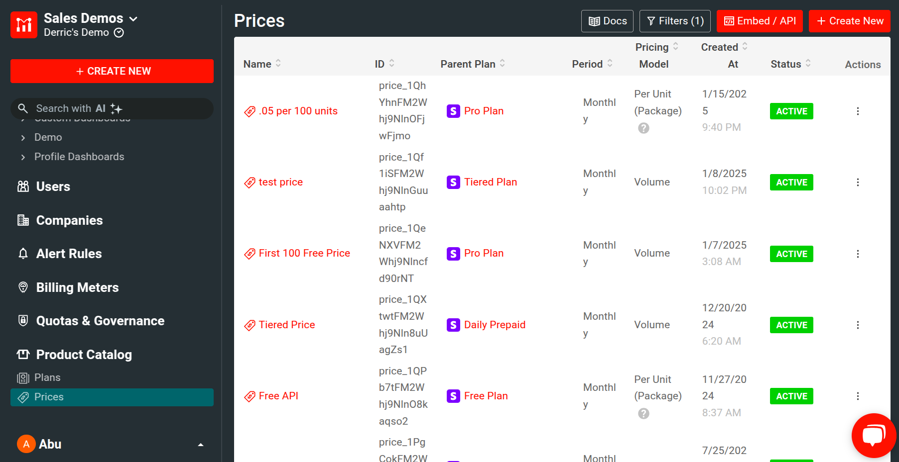The image size is (899, 462).
Task: Click the purple S icon next to Pro Plan
Action: (453, 111)
